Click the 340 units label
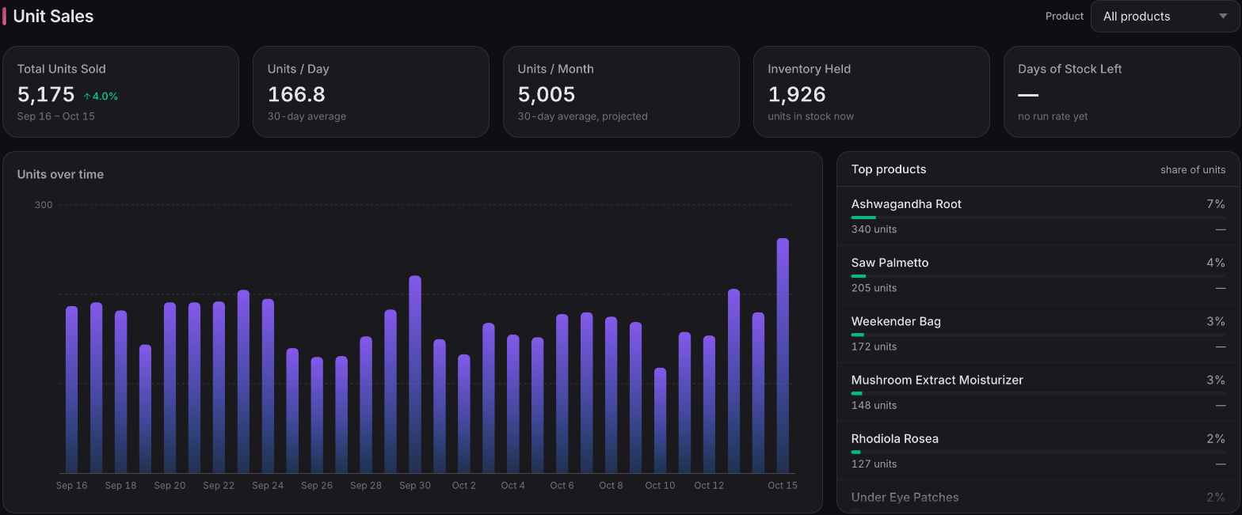 (x=874, y=229)
